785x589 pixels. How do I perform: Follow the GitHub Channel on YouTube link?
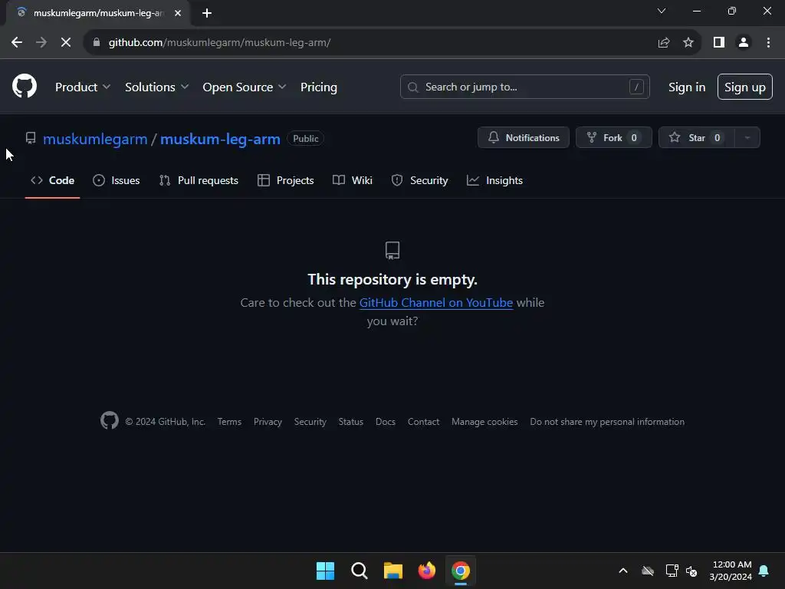pyautogui.click(x=436, y=302)
